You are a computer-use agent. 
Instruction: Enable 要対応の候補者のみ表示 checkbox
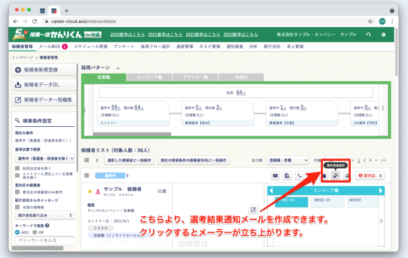[x=16, y=191]
